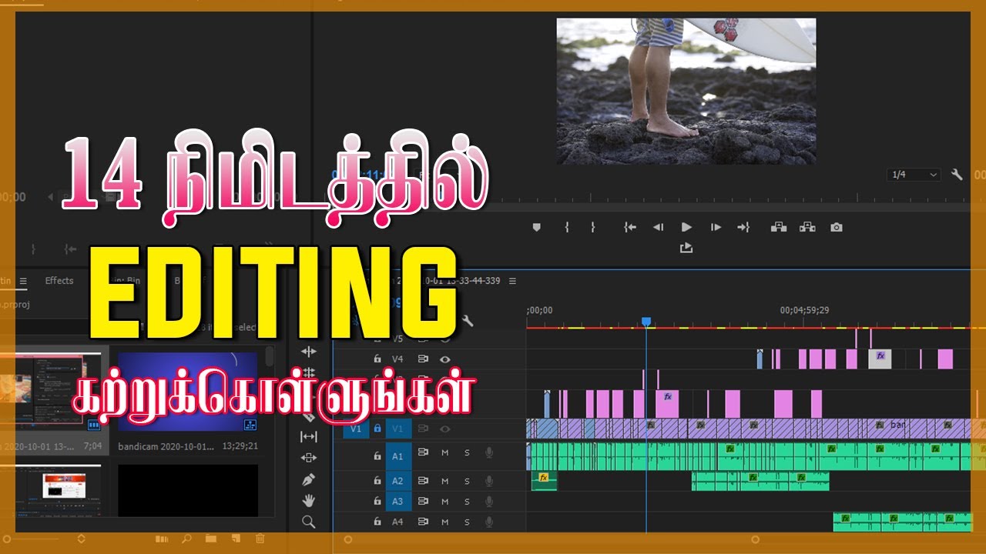Toggle A2 track targeting
Screen dimensions: 986x554
pyautogui.click(x=398, y=481)
